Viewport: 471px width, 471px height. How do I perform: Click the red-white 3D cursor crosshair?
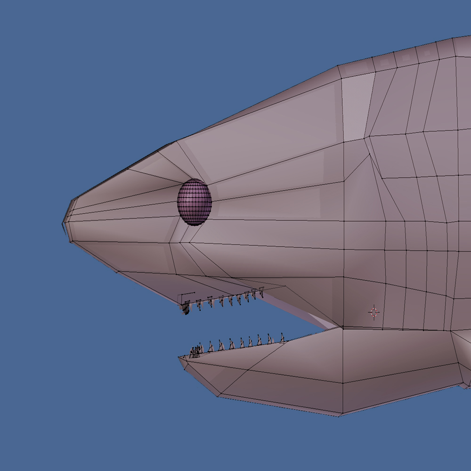point(374,312)
